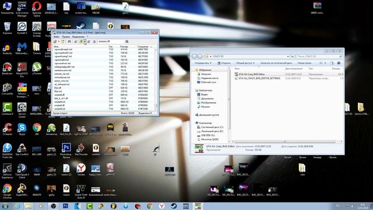Click the uTorrent desktop icon
The height and width of the screenshot is (210, 373).
(37, 69)
